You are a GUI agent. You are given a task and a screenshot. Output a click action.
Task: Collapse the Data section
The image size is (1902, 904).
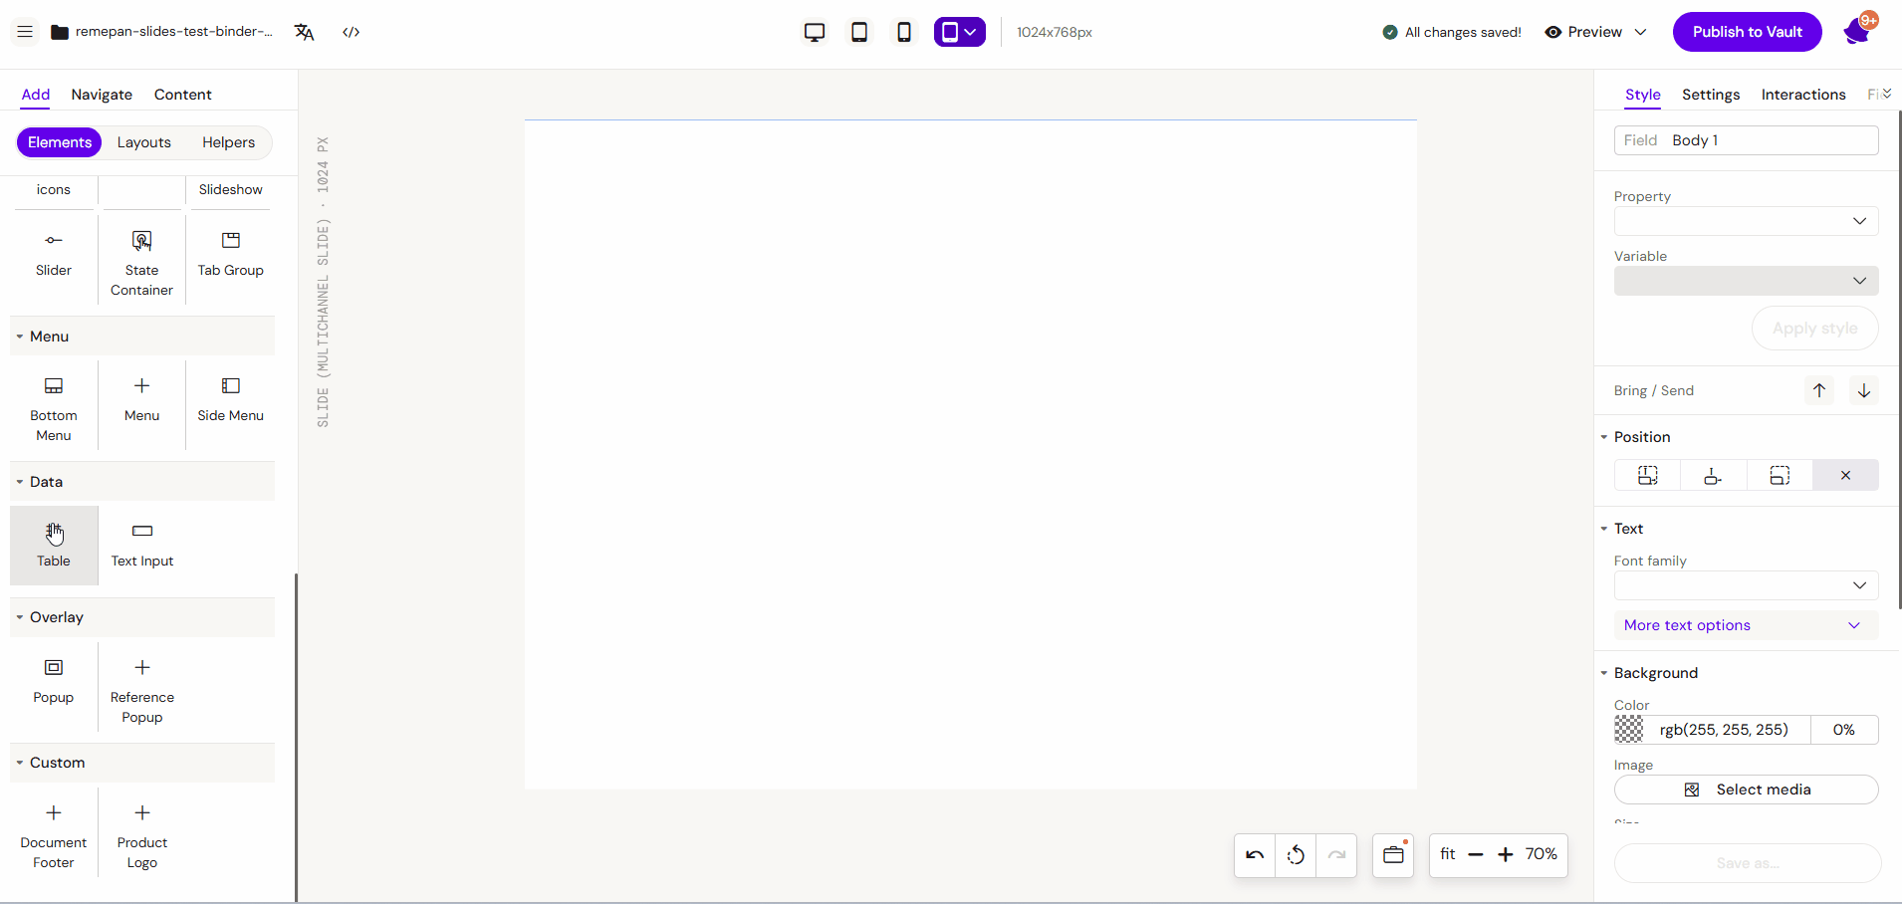pos(142,482)
